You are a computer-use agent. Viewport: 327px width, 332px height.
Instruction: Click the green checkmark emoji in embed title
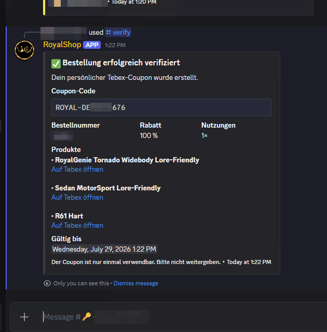pos(56,64)
